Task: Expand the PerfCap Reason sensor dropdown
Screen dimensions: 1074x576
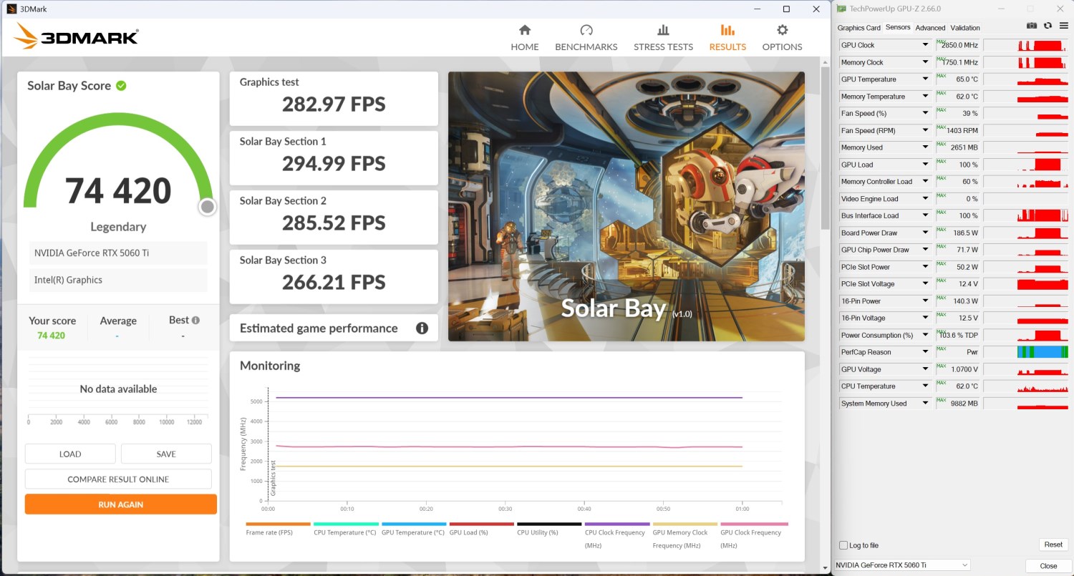Action: coord(925,352)
